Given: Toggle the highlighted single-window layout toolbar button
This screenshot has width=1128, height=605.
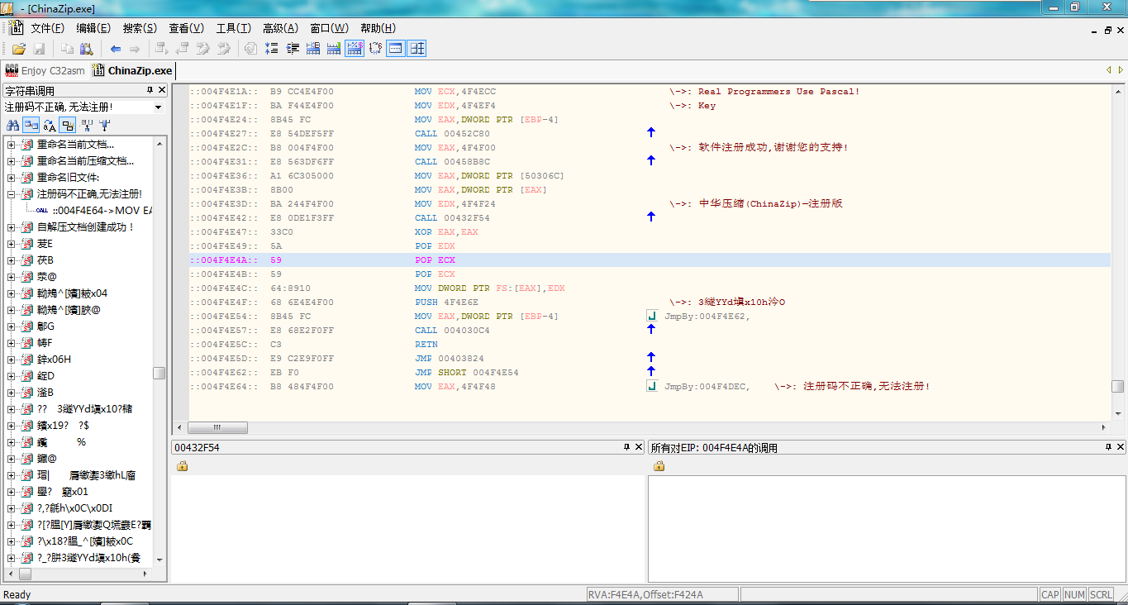Looking at the screenshot, I should [396, 49].
